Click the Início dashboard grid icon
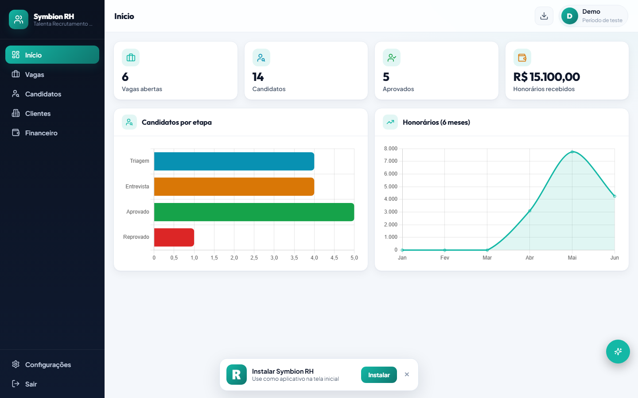 (16, 55)
